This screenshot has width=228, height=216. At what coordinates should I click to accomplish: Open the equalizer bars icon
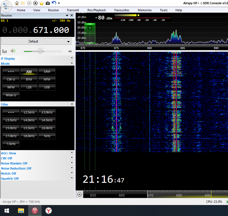coord(4,51)
